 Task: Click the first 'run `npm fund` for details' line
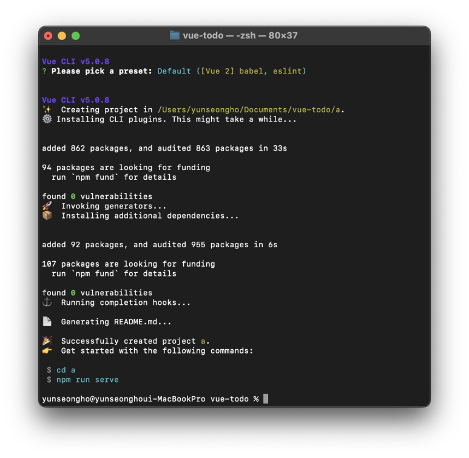click(114, 177)
